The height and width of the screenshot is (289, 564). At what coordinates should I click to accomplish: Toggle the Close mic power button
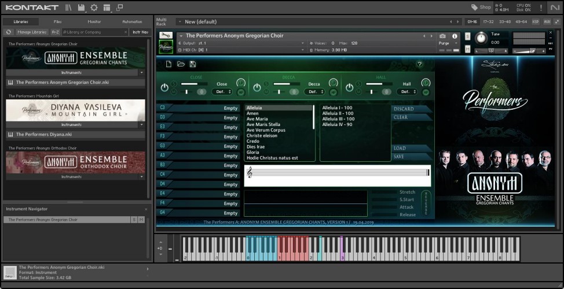coord(164,88)
